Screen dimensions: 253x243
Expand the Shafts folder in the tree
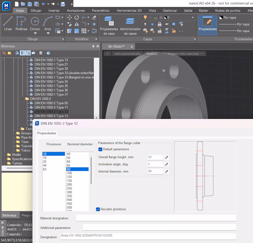pos(4,155)
